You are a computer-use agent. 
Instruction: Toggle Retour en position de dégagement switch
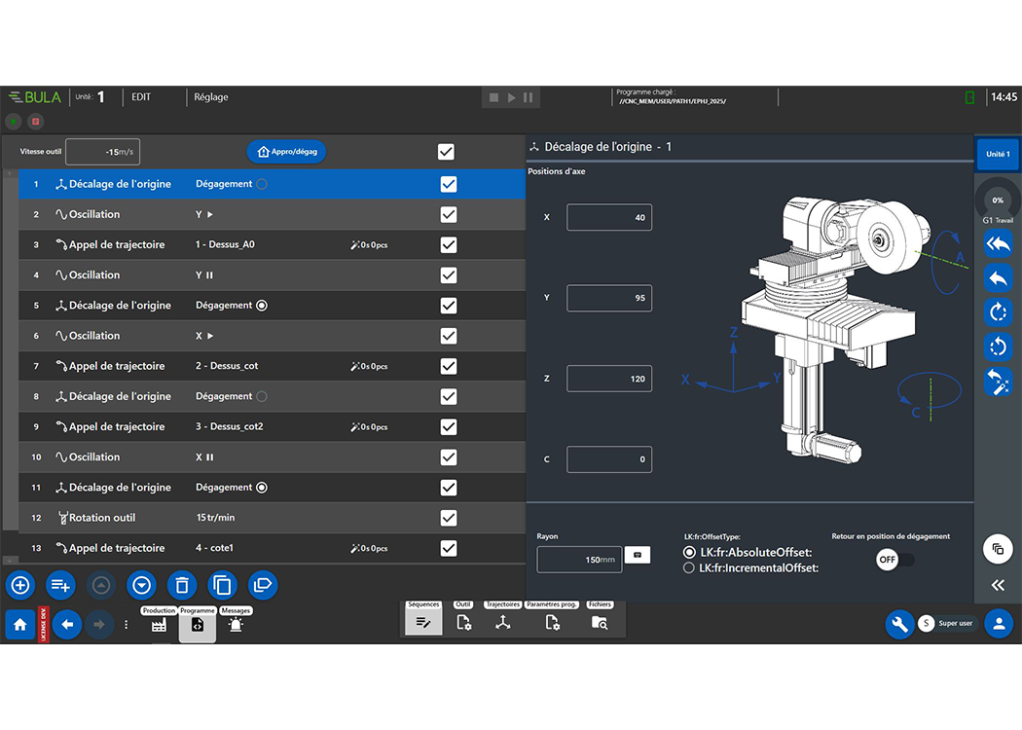point(894,561)
